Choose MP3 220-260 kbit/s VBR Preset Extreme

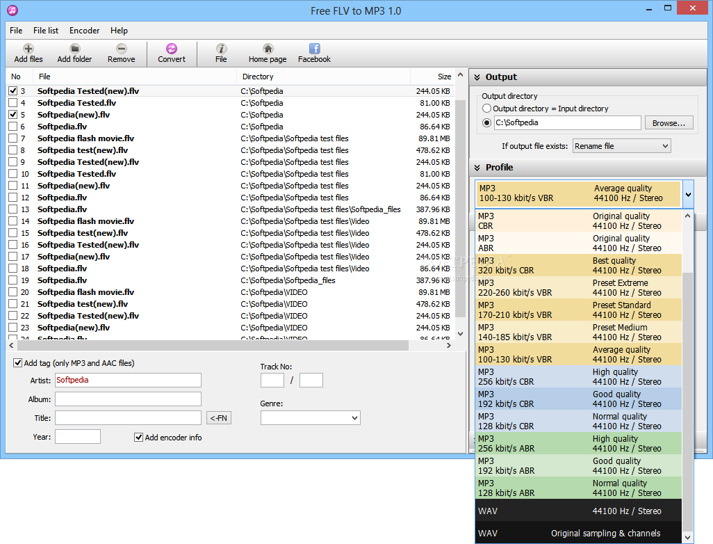[x=578, y=288]
